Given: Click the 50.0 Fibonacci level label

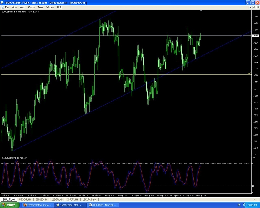Looking at the screenshot, I should click(x=249, y=73).
